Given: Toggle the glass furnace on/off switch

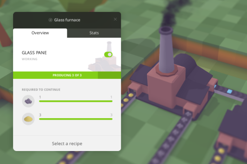Looking at the screenshot, I should 108,54.
